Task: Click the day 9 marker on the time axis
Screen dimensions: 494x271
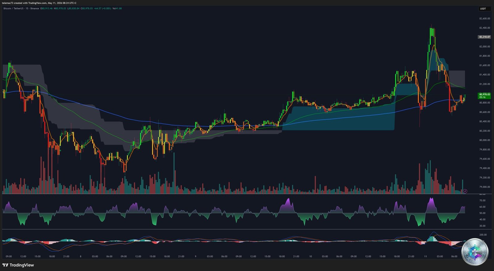Action: pos(195,256)
